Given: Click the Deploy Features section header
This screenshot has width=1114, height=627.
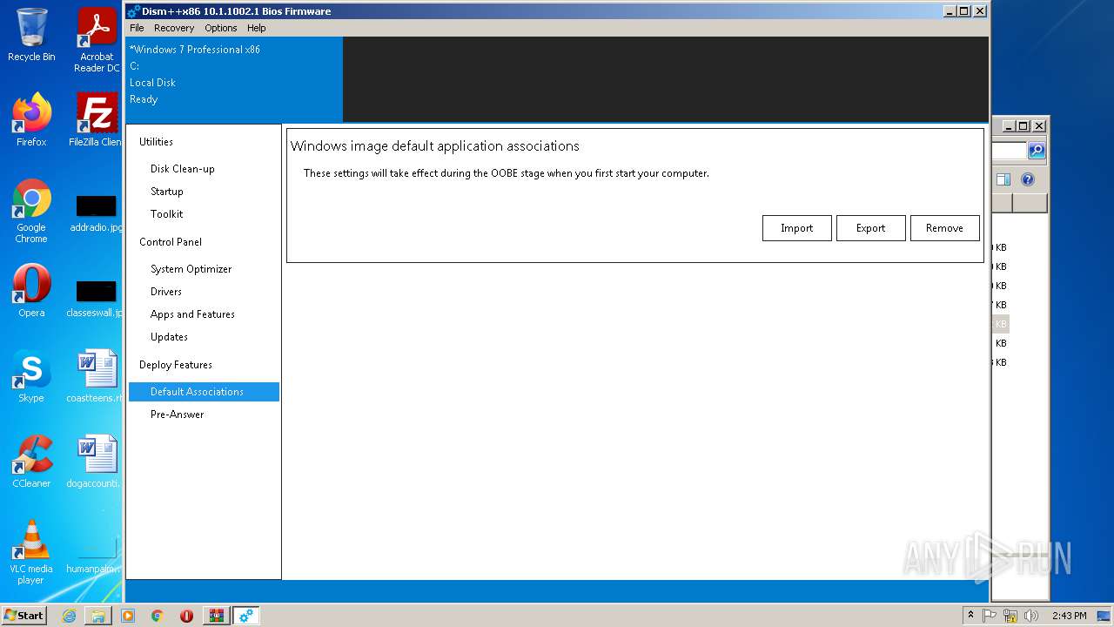Looking at the screenshot, I should point(176,365).
